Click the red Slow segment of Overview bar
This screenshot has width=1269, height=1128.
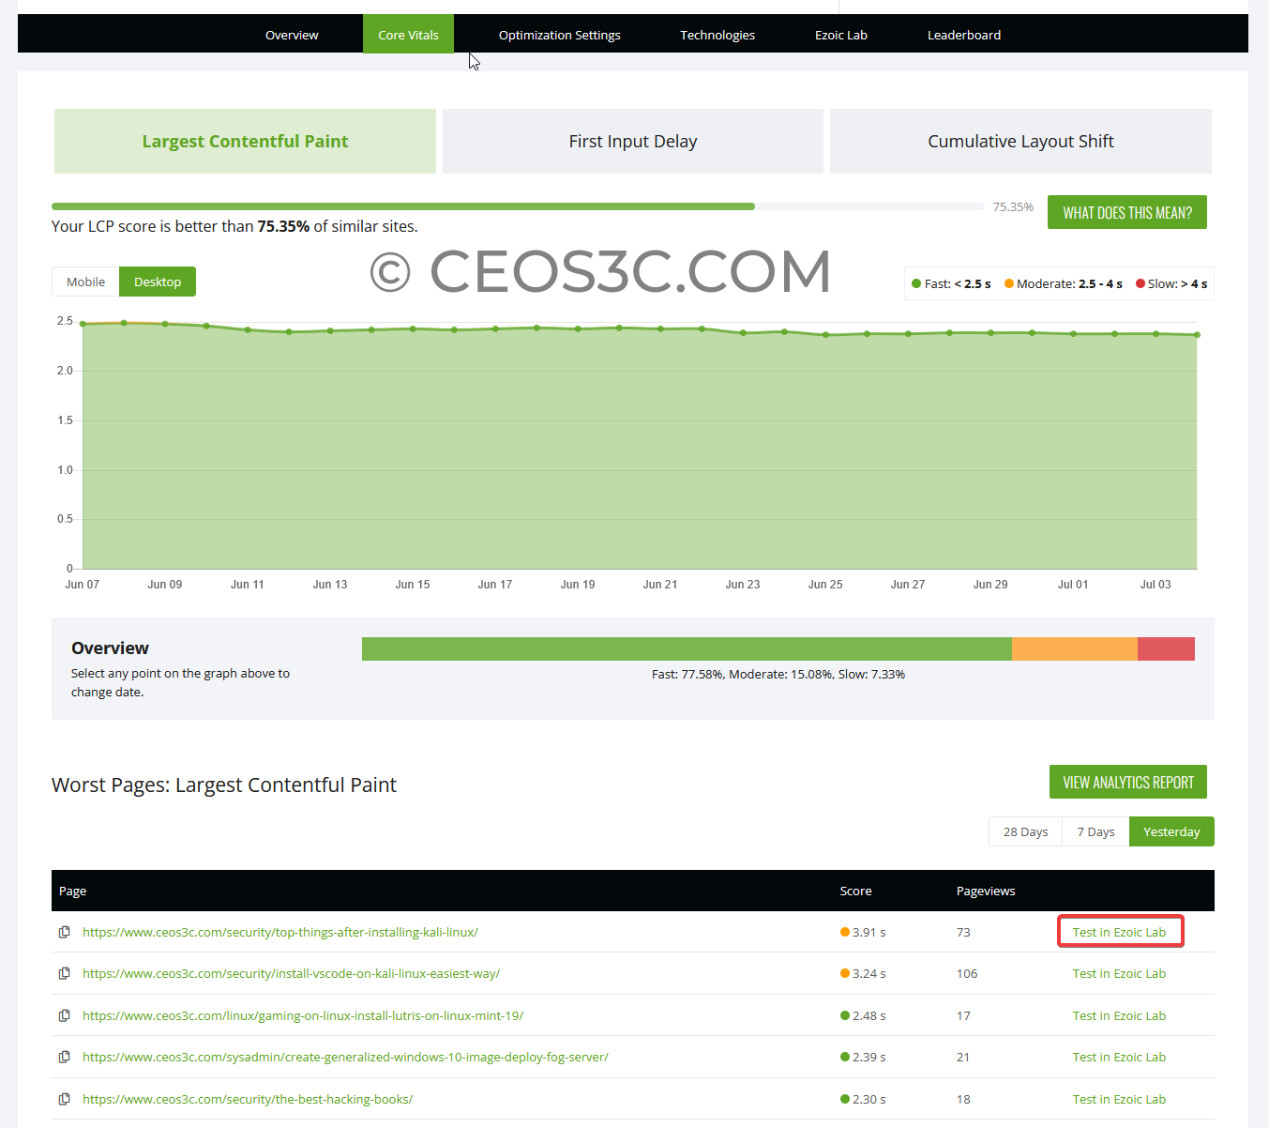tap(1166, 648)
